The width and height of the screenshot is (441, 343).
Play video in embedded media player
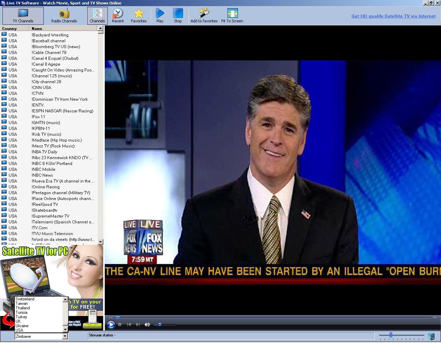pos(111,324)
